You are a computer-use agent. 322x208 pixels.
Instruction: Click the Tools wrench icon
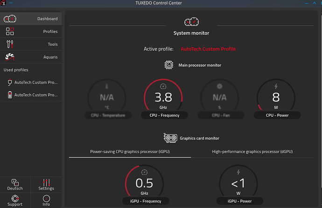click(x=10, y=44)
